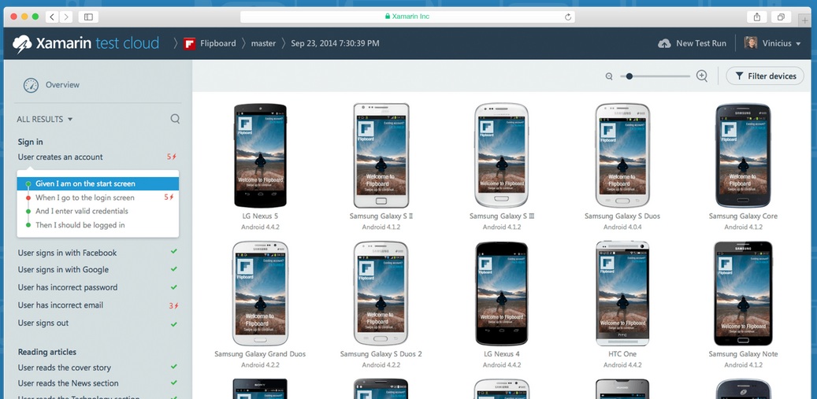
Task: Click the cloud upload icon for New Test Run
Action: point(664,43)
